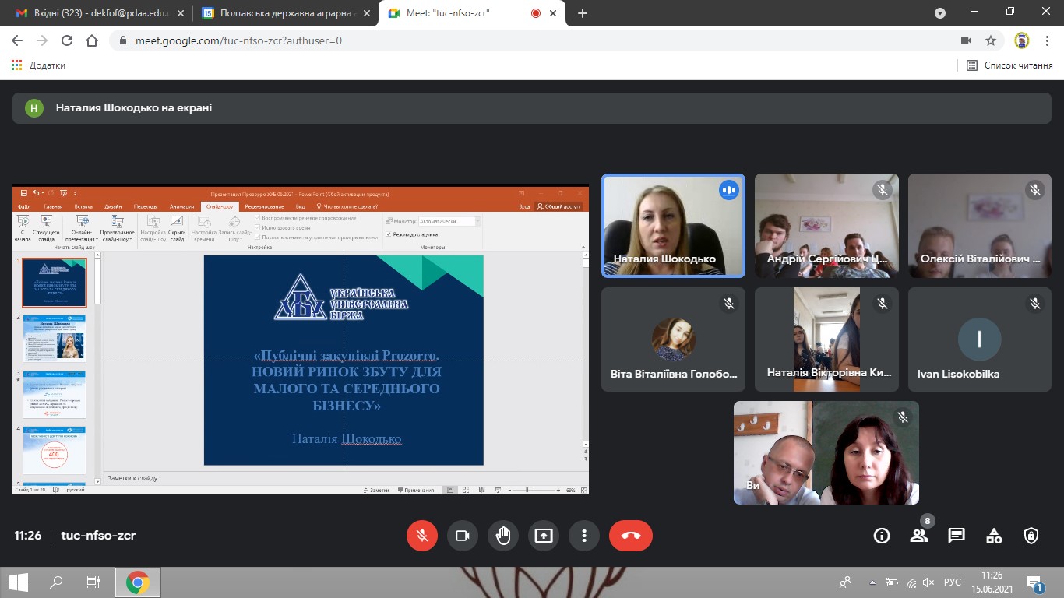
Task: Click PowerPoint normal view status icon
Action: 449,490
